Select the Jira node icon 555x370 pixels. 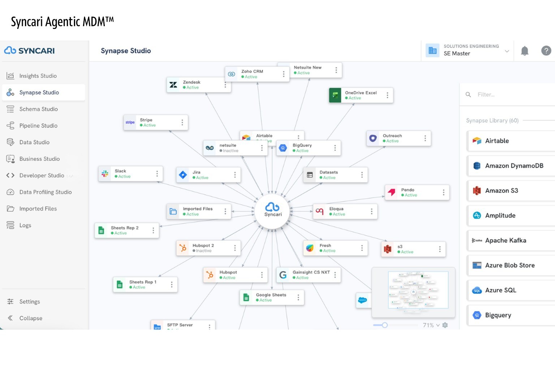click(x=183, y=175)
